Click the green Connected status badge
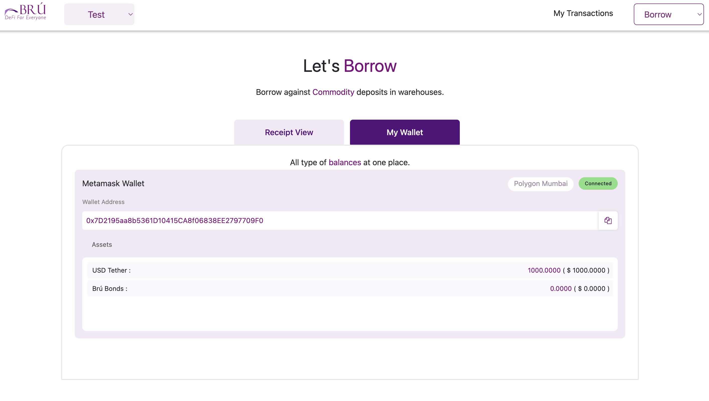 [x=598, y=183]
